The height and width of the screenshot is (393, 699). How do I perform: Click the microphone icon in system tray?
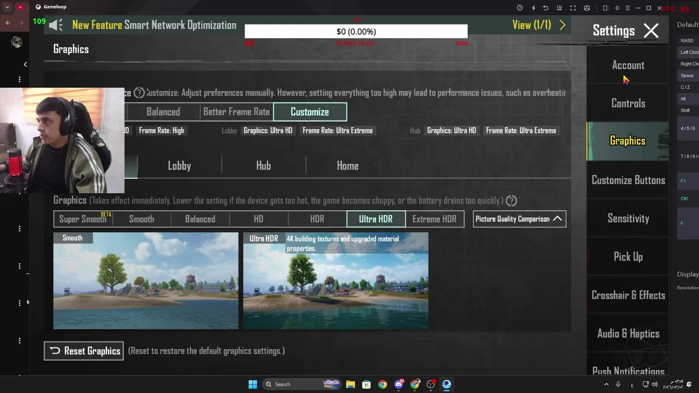tap(618, 384)
